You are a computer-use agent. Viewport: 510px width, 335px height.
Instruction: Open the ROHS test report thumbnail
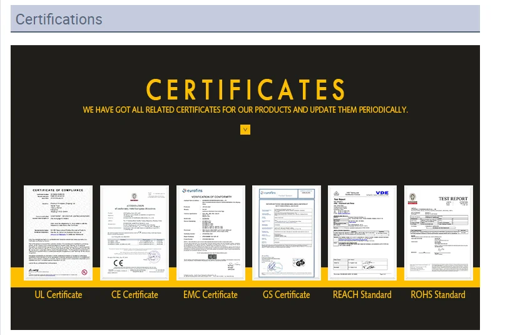tap(438, 233)
